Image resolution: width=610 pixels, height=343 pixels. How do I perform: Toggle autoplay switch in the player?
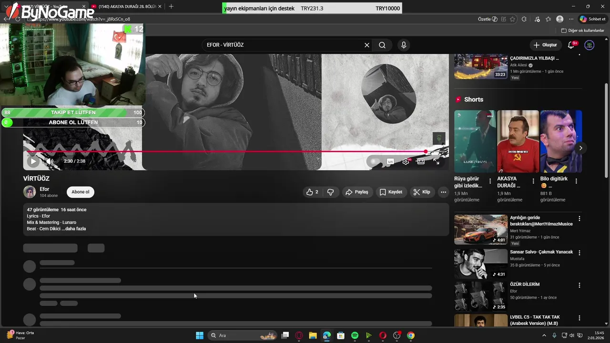click(375, 161)
